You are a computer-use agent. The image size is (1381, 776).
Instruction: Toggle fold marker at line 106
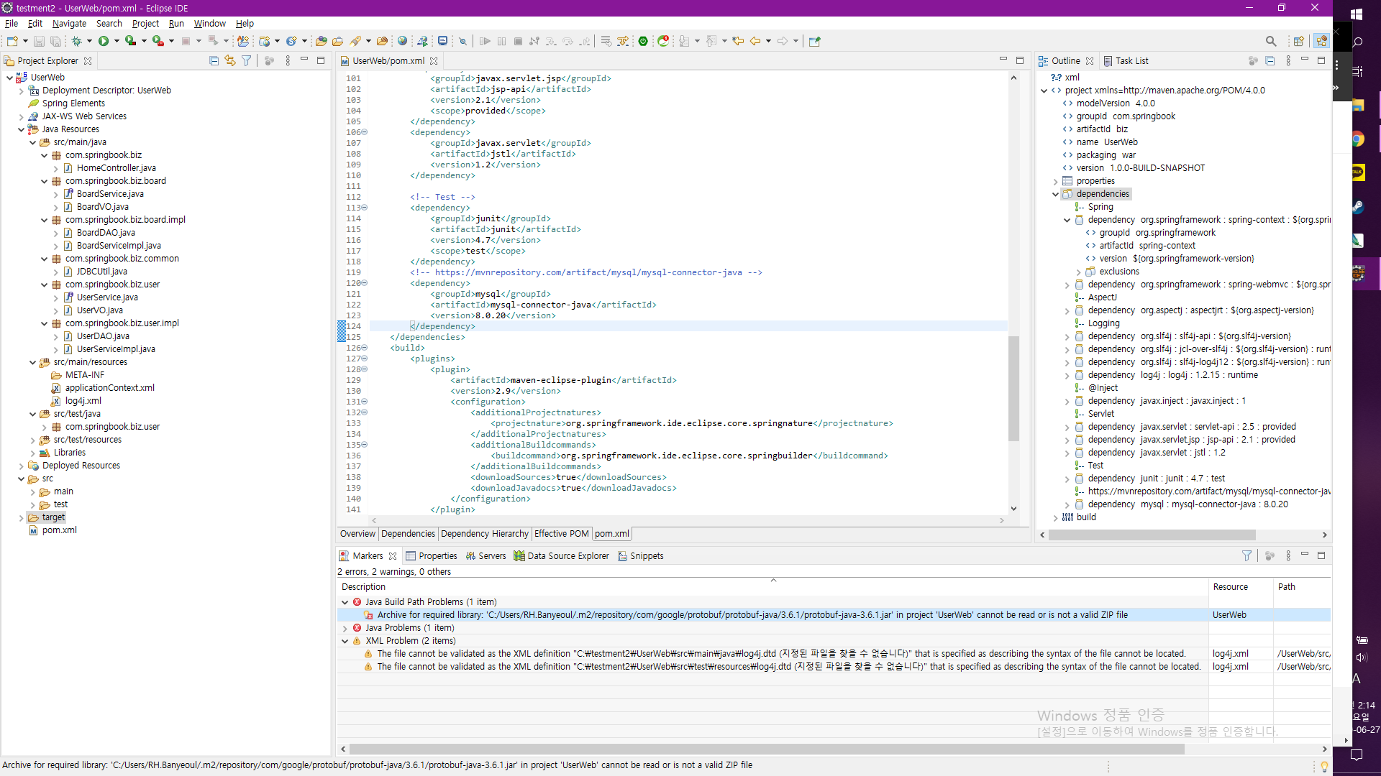tap(365, 132)
